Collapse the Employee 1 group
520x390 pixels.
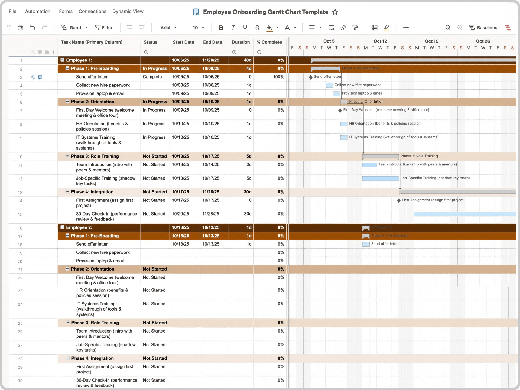(62, 60)
